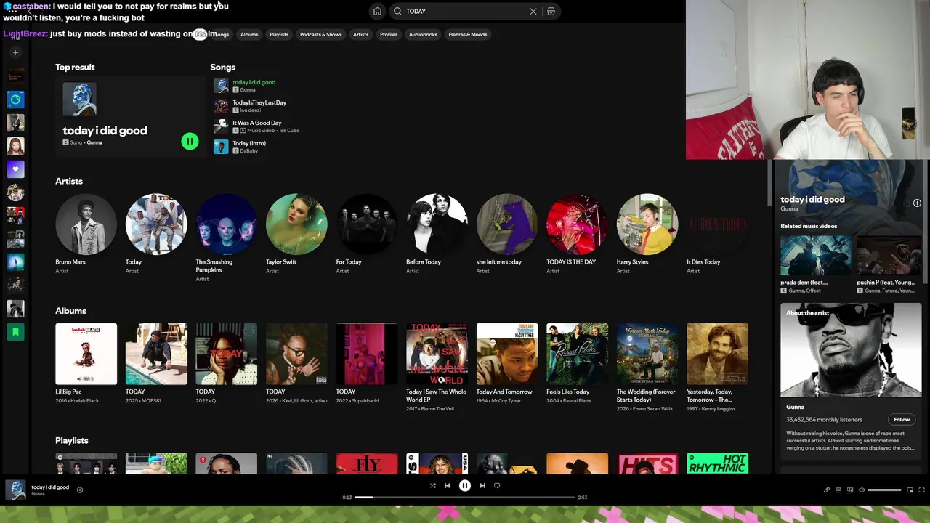Viewport: 930px width, 523px height.
Task: Filter results by Podcasts & Shows
Action: pyautogui.click(x=320, y=34)
